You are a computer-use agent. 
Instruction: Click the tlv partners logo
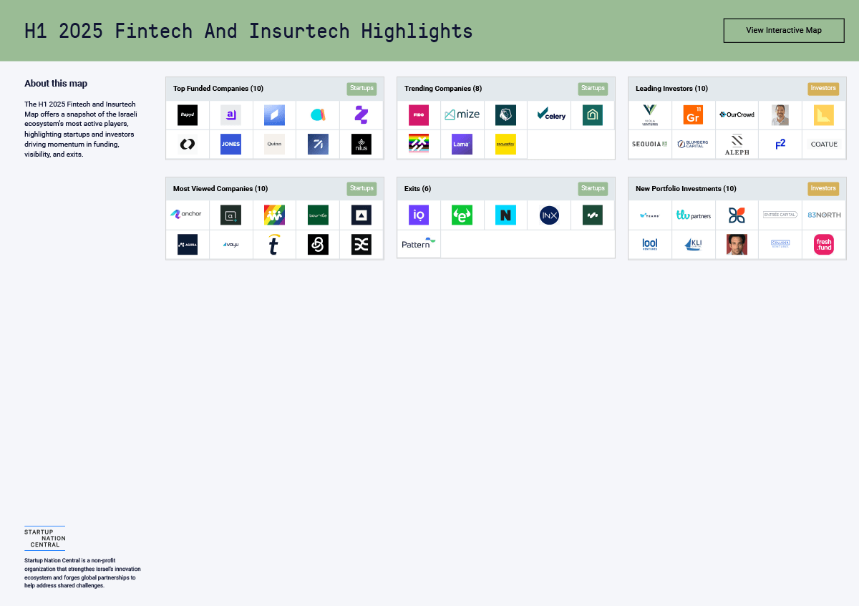click(693, 215)
